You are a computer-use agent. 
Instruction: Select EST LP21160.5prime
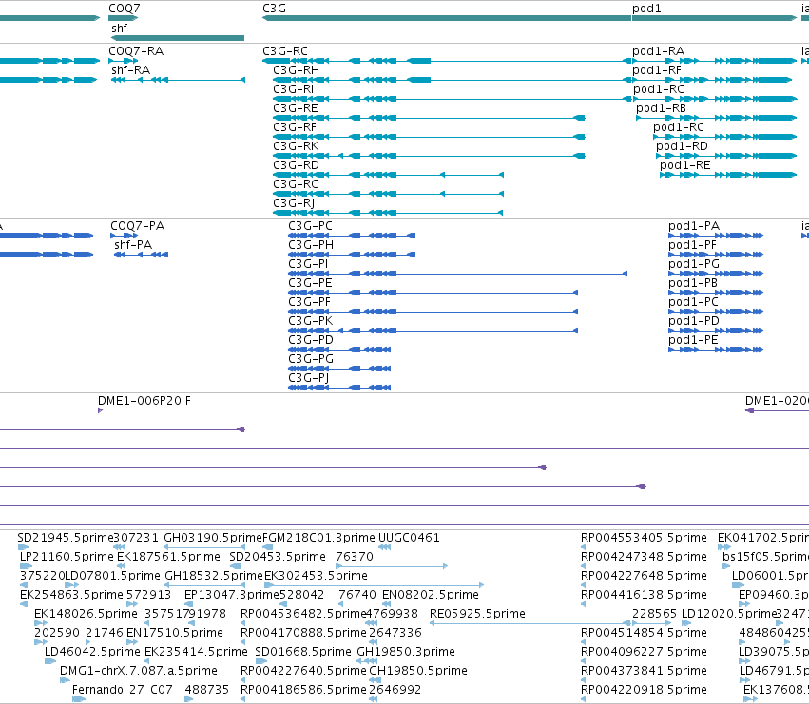[67, 557]
